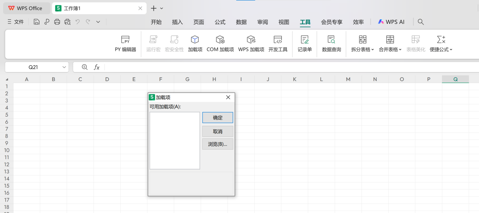This screenshot has width=479, height=213.
Task: Open COM 加载项
Action: [220, 44]
